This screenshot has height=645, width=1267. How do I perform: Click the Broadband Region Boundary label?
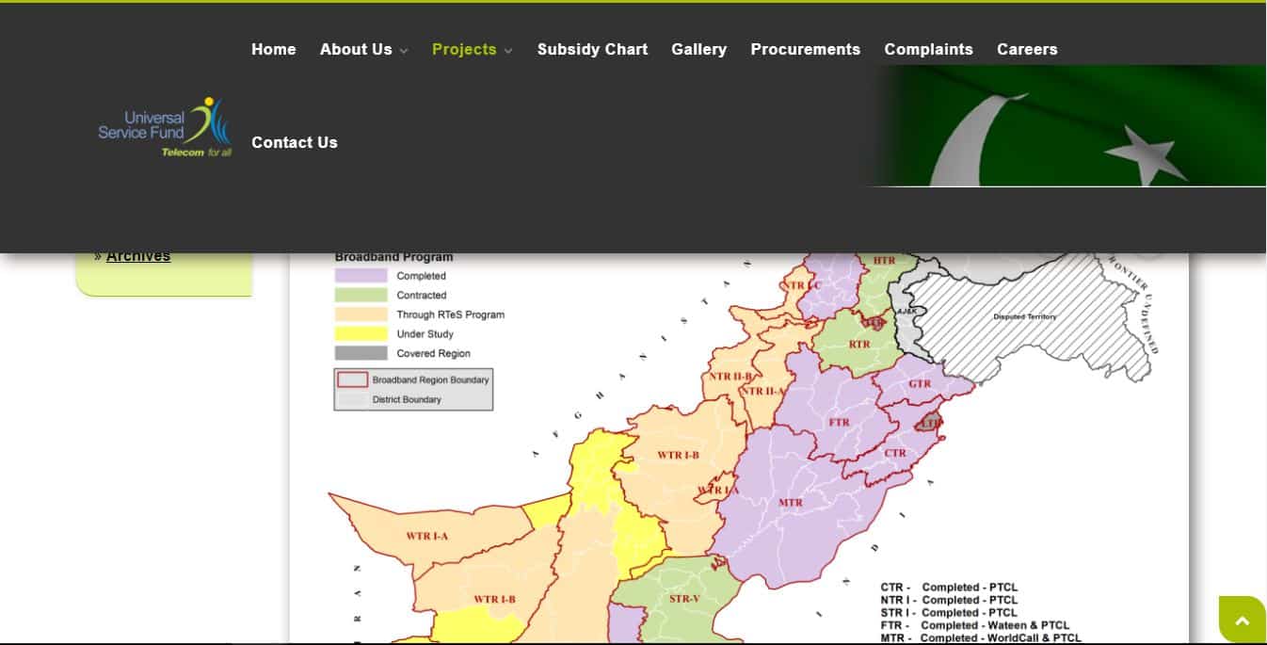431,380
